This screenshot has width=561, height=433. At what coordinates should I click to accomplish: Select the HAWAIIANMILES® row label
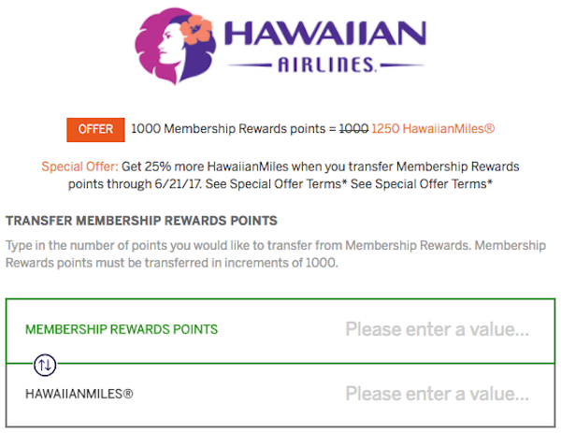click(x=79, y=394)
